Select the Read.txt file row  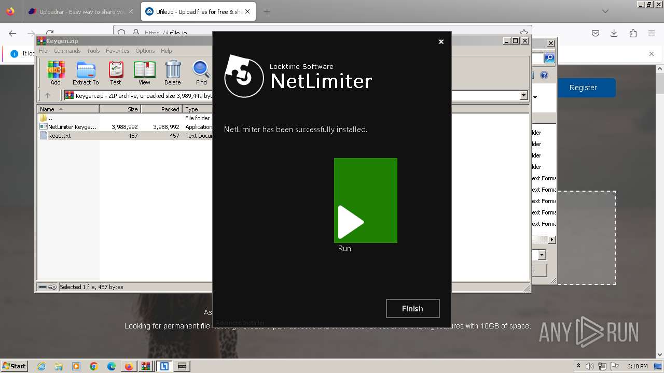126,136
